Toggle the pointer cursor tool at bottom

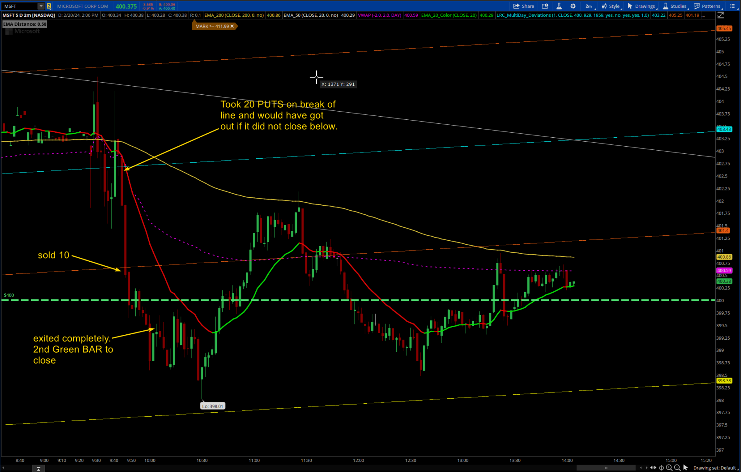point(686,468)
